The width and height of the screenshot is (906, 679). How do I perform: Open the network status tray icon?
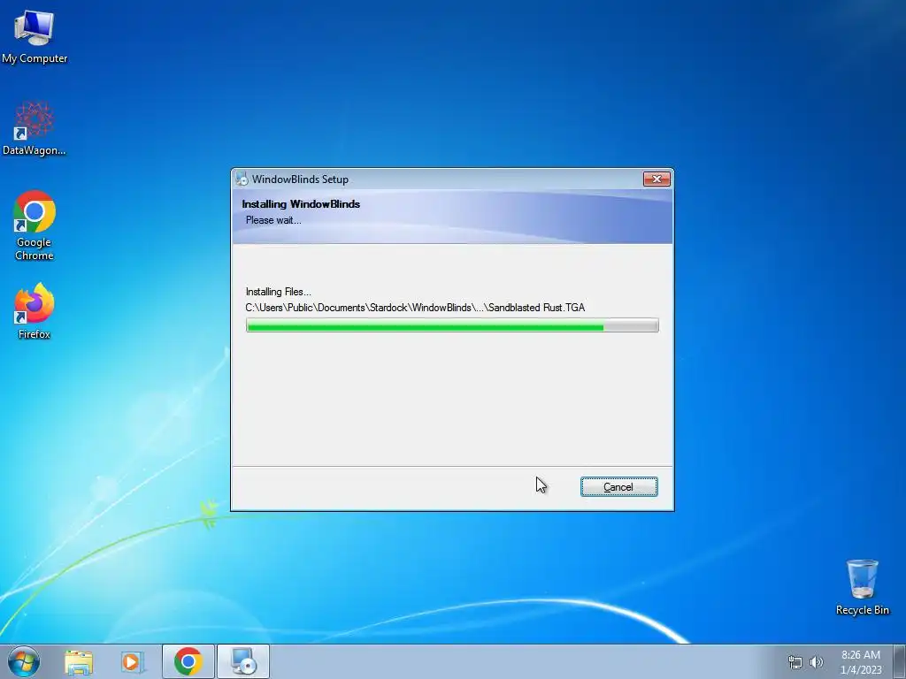pyautogui.click(x=795, y=662)
